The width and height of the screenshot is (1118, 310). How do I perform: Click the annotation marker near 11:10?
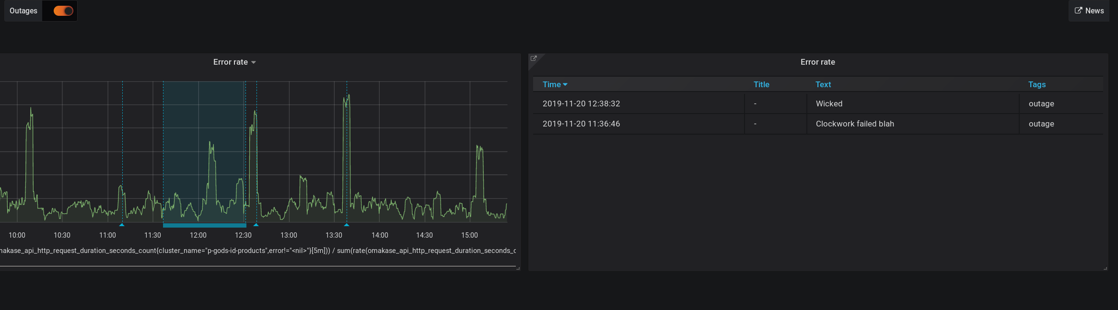[x=122, y=224]
